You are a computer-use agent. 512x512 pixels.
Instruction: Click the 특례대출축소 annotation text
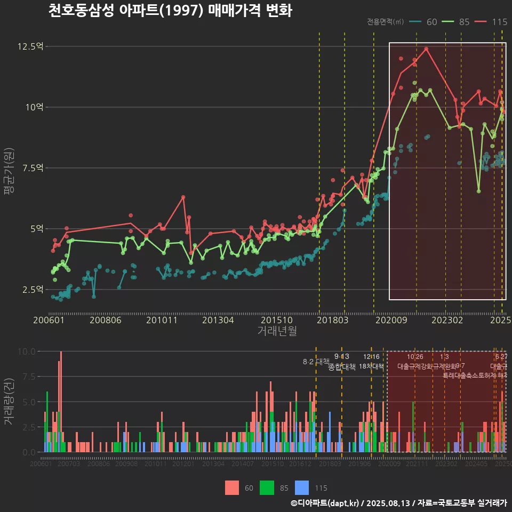461,375
